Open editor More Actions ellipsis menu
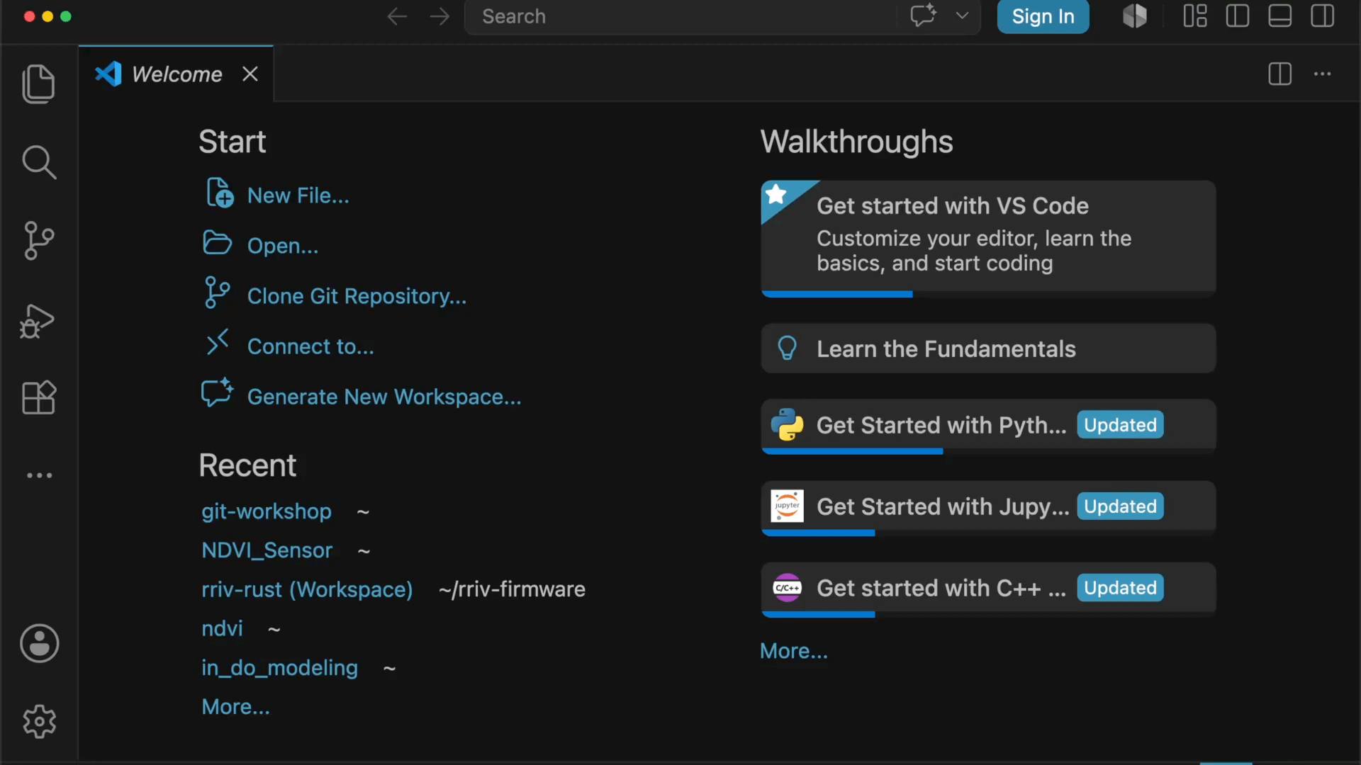The height and width of the screenshot is (765, 1361). (x=1323, y=74)
